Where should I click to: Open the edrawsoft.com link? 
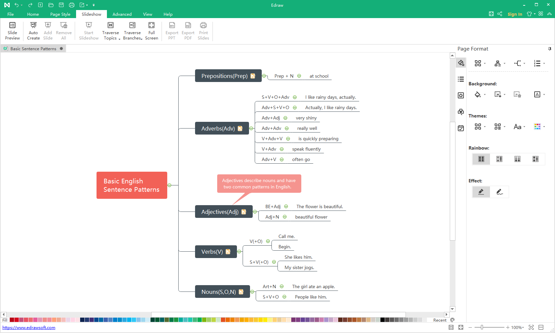(x=29, y=328)
